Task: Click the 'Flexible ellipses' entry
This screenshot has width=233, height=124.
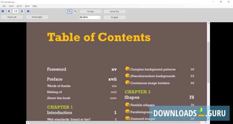Action: (142, 105)
